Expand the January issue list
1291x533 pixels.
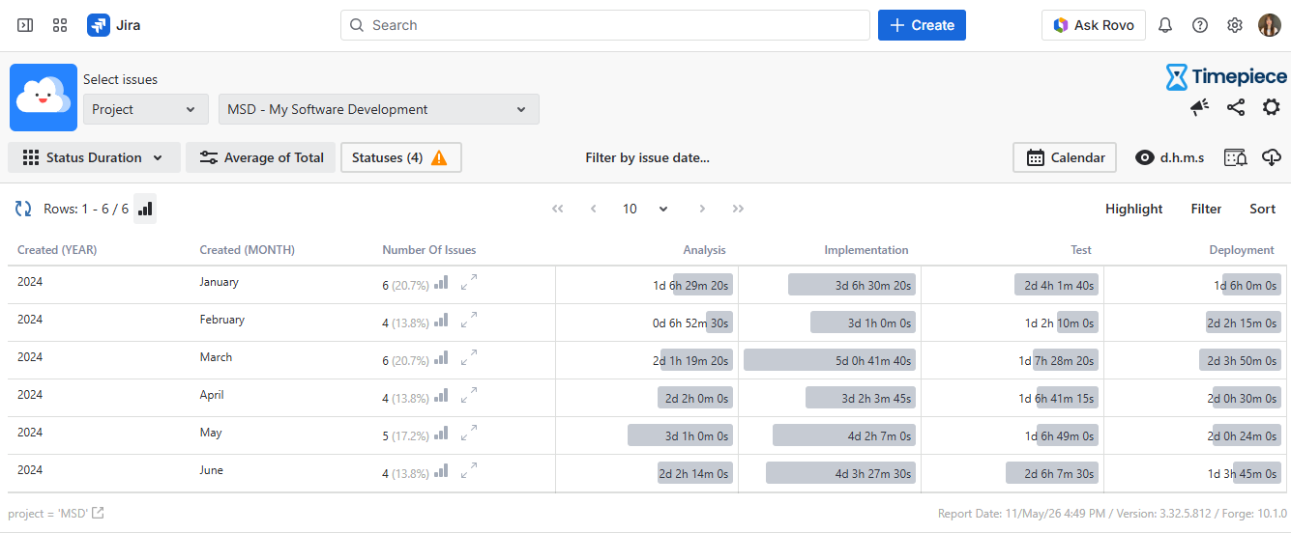pyautogui.click(x=469, y=283)
